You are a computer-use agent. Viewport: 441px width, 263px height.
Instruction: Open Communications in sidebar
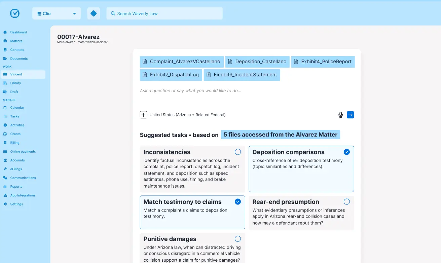click(23, 178)
